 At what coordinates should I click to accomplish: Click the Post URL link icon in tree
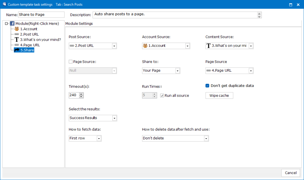tap(17, 34)
